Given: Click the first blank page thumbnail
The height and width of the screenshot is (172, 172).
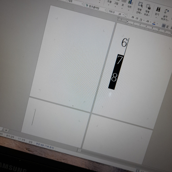Looking at the screenshot, I should pos(73,58).
